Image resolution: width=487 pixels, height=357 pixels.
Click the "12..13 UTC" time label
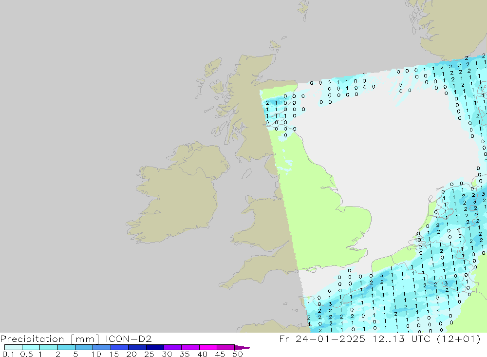pos(401,338)
